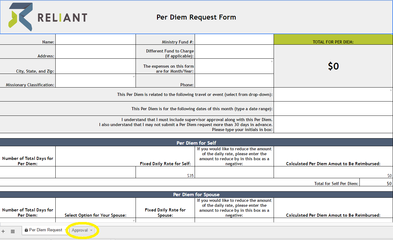Image resolution: width=393 pixels, height=240 pixels.
Task: Click the Name input cell
Action: (x=95, y=39)
